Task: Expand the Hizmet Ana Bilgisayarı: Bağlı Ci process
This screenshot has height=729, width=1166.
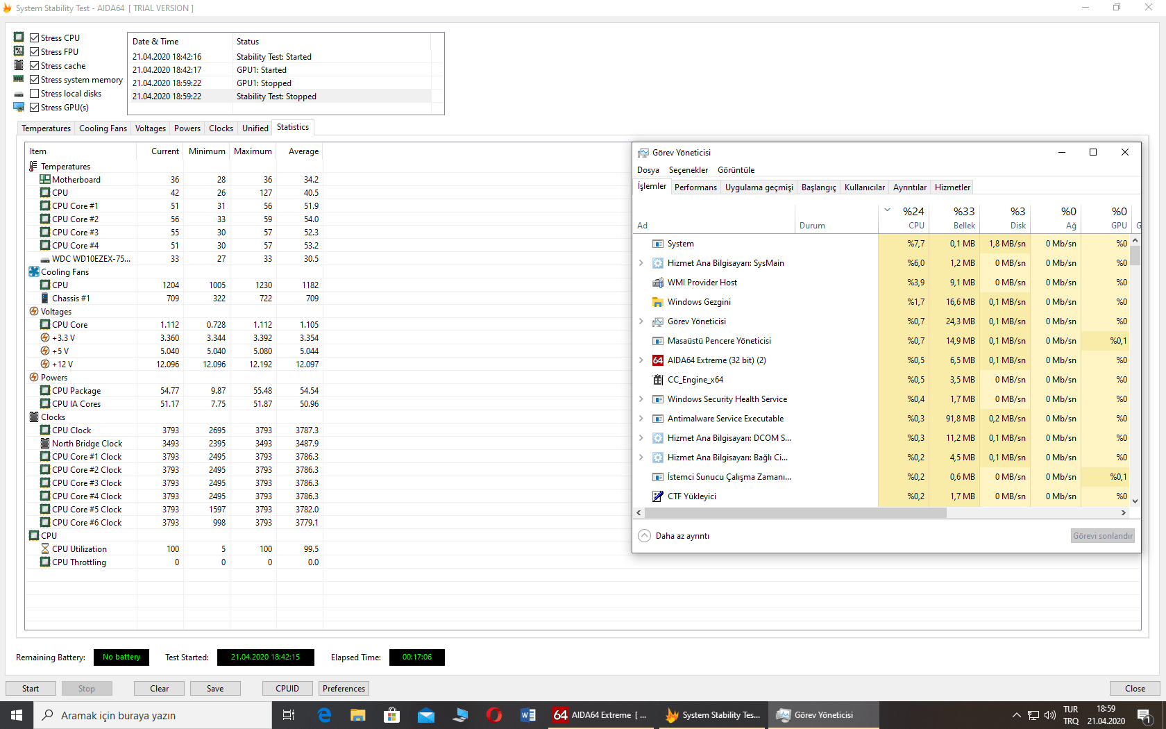Action: click(641, 458)
